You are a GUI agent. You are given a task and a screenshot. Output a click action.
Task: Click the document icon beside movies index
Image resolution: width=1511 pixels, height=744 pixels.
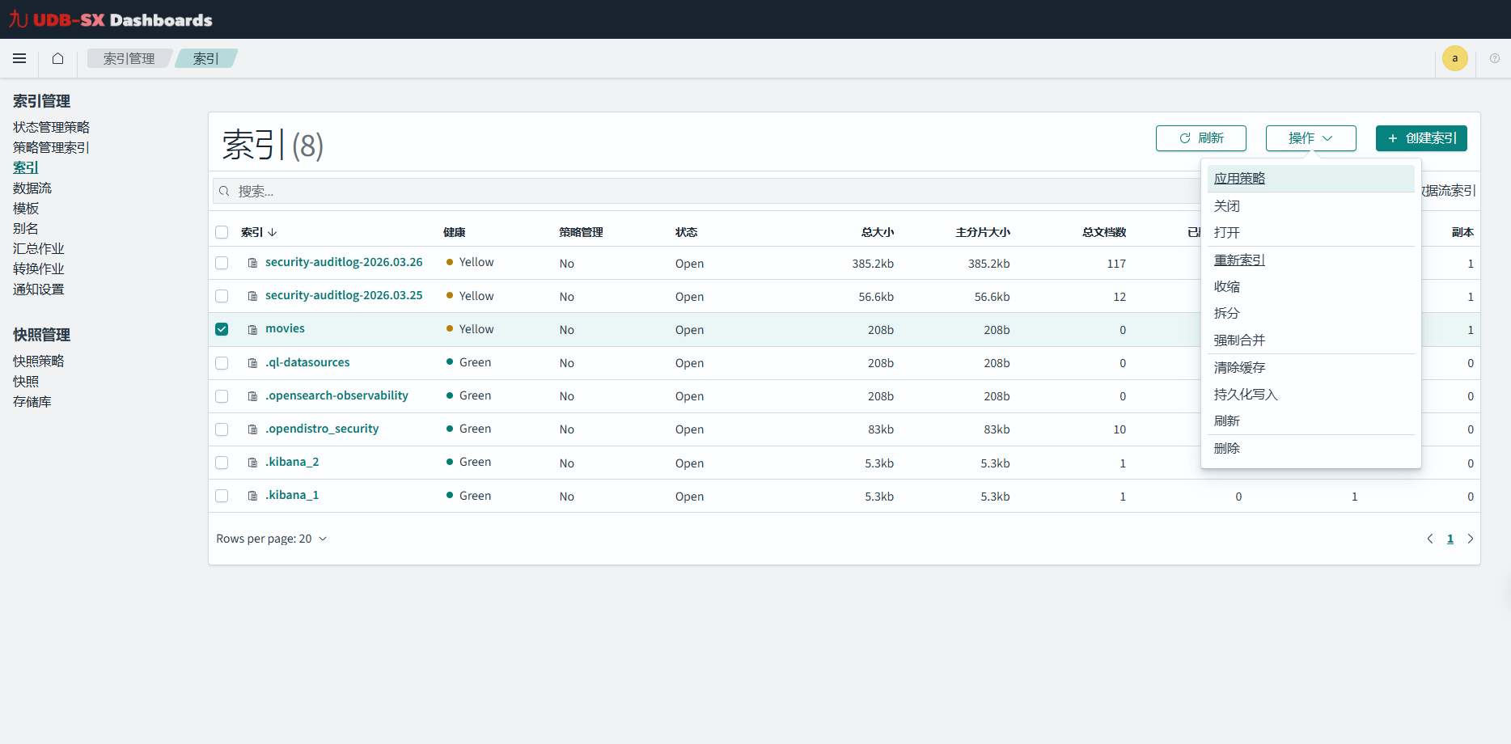[x=252, y=330]
